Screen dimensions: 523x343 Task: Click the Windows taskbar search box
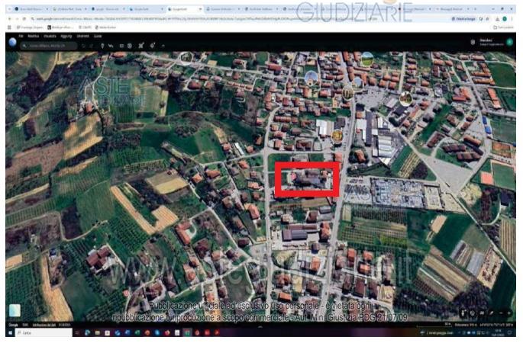(x=44, y=332)
